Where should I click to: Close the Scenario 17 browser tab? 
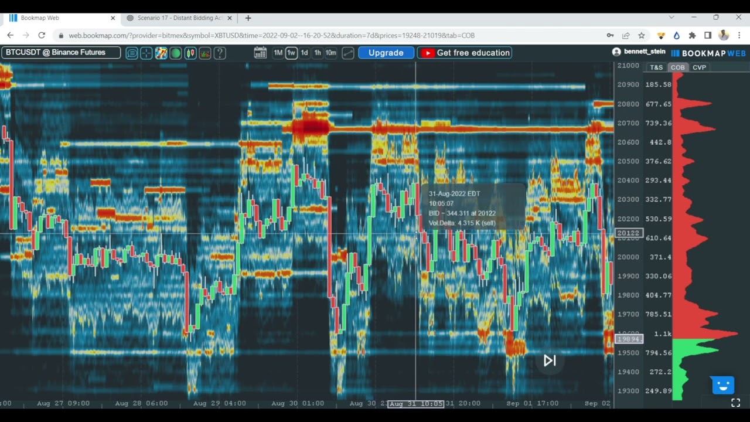[x=230, y=18]
